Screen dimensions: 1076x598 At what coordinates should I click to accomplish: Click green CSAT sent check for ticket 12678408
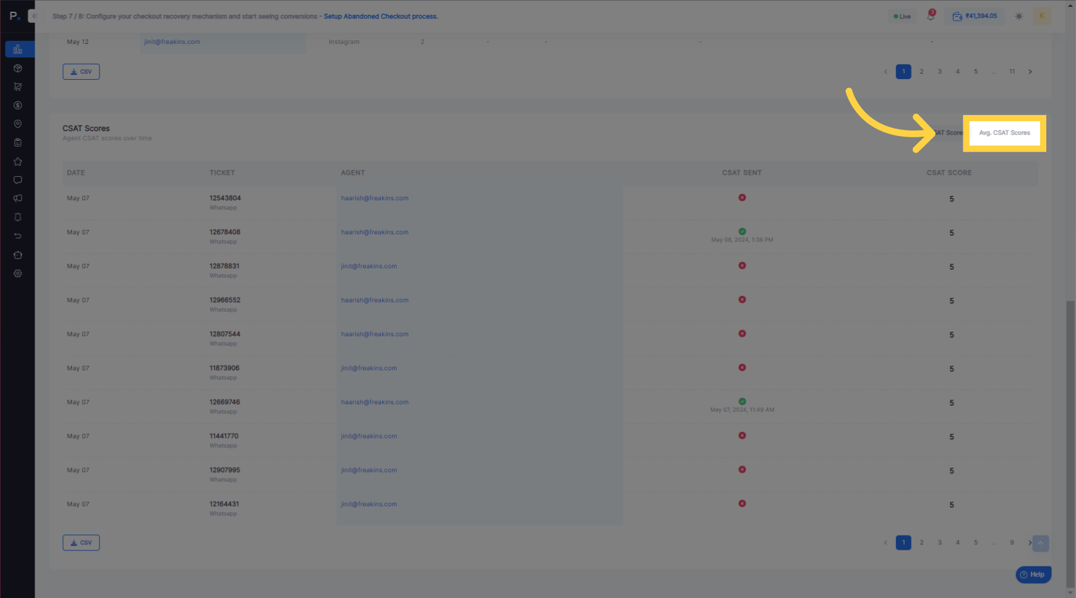pos(742,232)
